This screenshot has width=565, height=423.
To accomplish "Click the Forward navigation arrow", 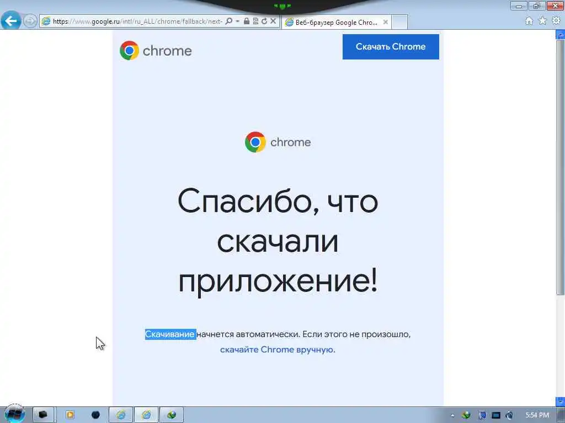I will pyautogui.click(x=30, y=21).
